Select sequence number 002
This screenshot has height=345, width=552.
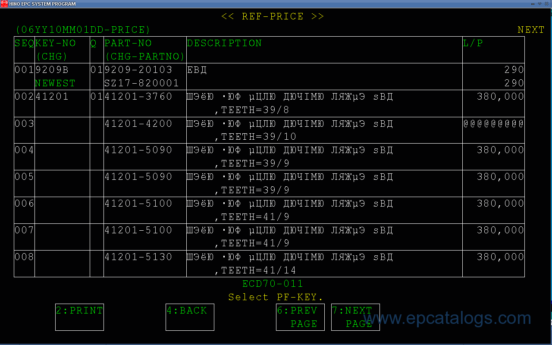pos(24,97)
